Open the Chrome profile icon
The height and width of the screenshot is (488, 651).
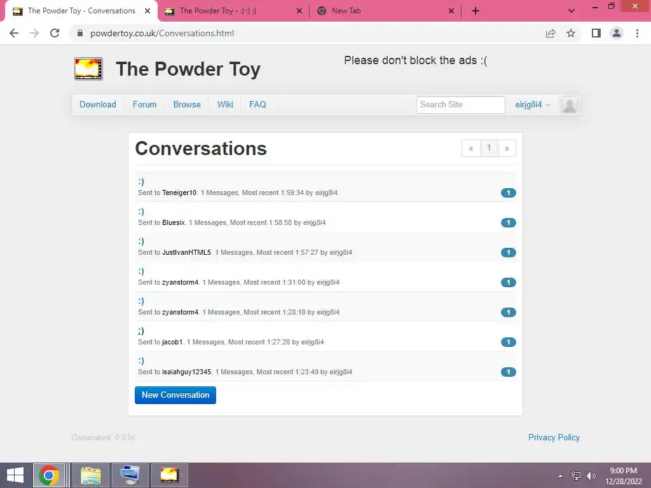(x=617, y=33)
